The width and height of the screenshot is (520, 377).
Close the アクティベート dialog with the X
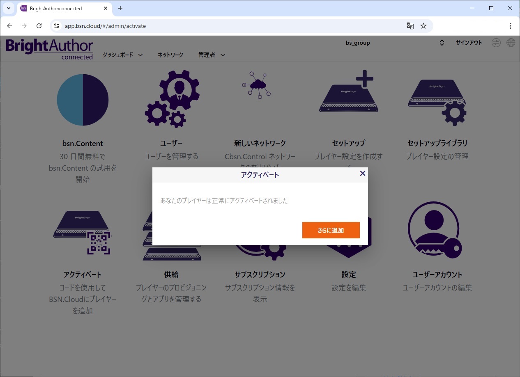click(362, 174)
